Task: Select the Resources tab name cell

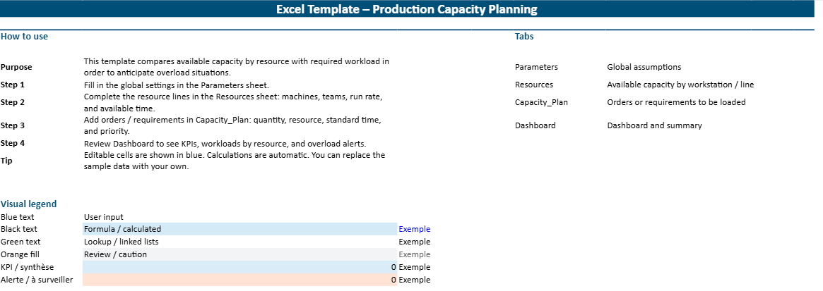Action: [x=534, y=85]
